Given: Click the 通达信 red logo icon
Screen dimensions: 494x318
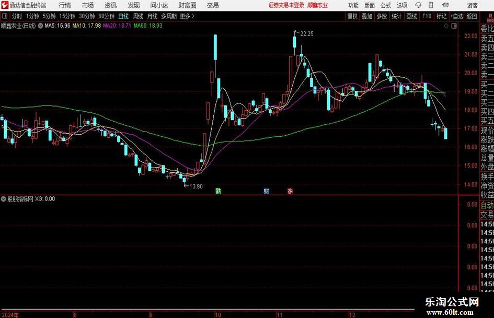Looking at the screenshot, I should pyautogui.click(x=5, y=5).
